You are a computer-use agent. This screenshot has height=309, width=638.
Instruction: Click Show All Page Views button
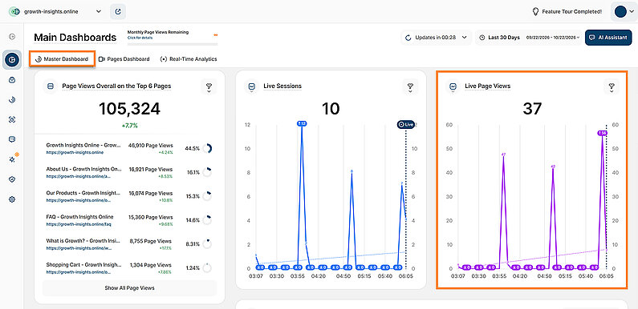(x=129, y=288)
